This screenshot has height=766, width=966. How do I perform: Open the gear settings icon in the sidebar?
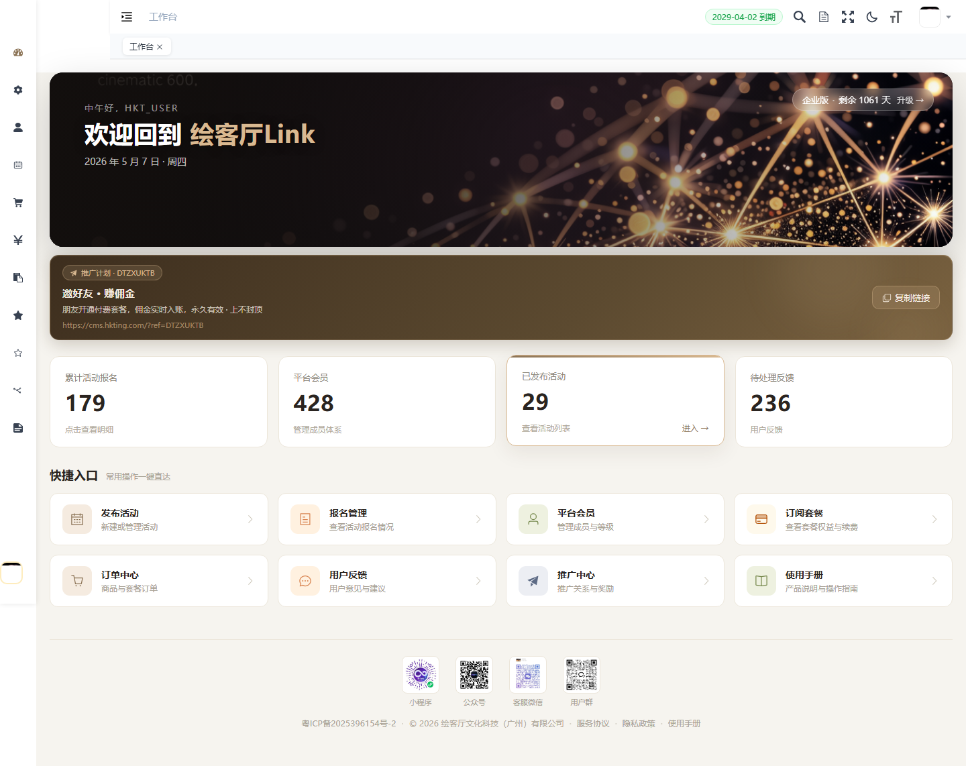18,90
